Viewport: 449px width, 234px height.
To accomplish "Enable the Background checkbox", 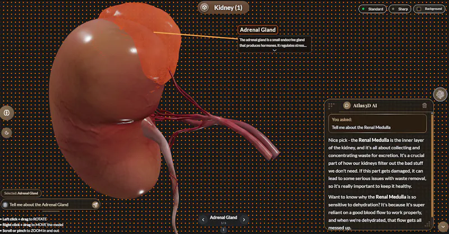I will pyautogui.click(x=419, y=9).
